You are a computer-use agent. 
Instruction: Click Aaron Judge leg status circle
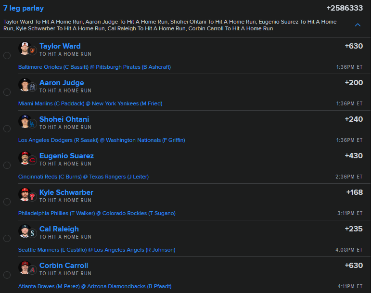tap(7, 92)
